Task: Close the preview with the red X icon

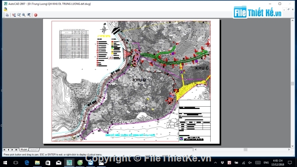Action: (x=36, y=15)
